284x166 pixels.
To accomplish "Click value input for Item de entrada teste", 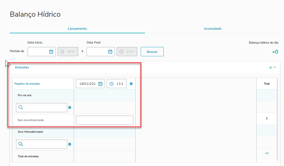I will tap(104, 120).
